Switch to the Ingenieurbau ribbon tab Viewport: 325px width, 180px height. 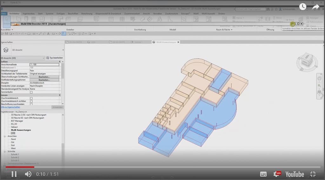[x=29, y=14]
